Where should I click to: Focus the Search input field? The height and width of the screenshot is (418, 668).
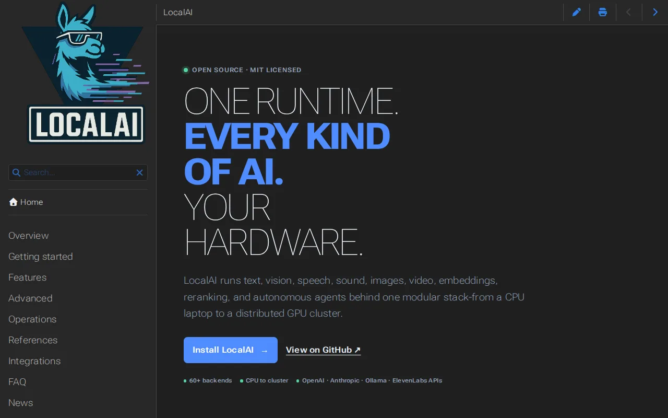pyautogui.click(x=78, y=172)
